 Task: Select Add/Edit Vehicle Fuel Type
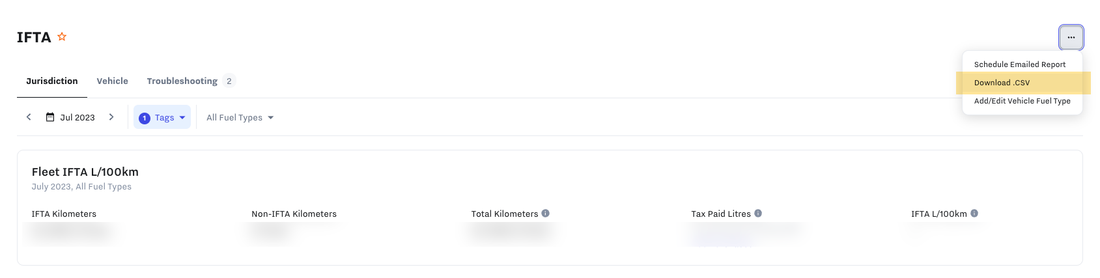(x=1022, y=101)
